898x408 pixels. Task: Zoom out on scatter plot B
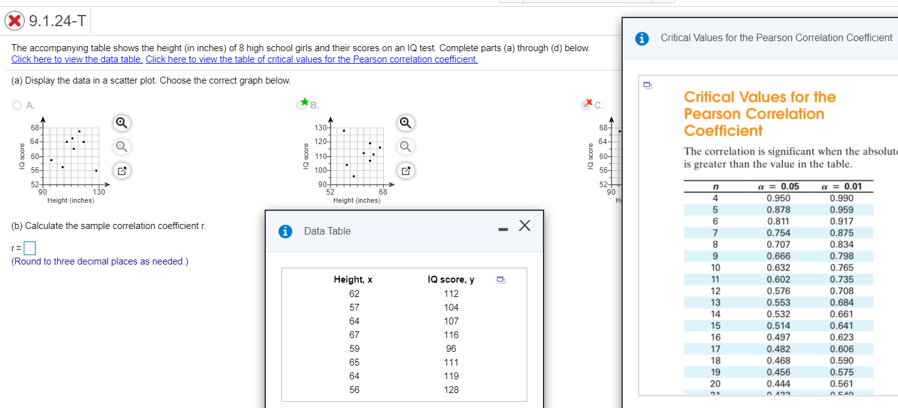click(404, 147)
